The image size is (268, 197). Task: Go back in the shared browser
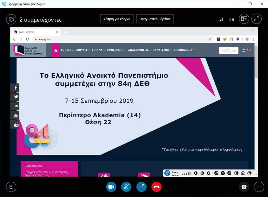click(x=15, y=39)
